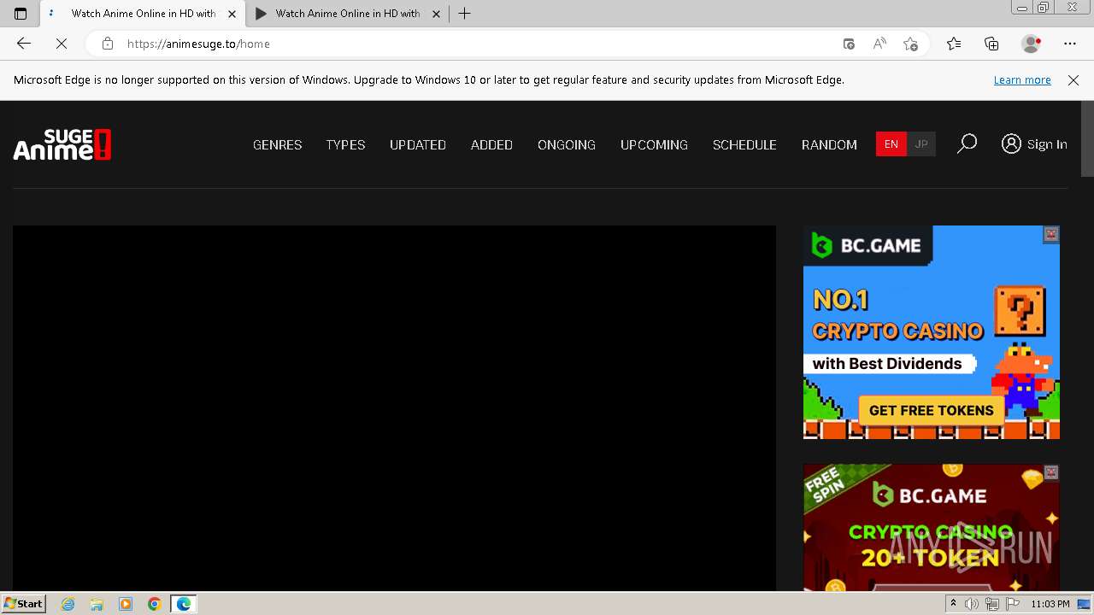Switch to the second Watch Anime tab
1094x615 pixels.
pyautogui.click(x=347, y=14)
